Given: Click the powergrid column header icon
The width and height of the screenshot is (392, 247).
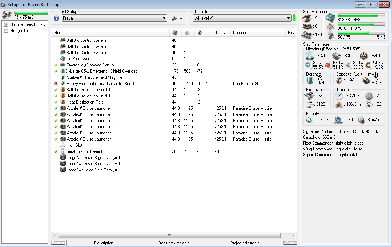Looking at the screenshot, I should [187, 33].
